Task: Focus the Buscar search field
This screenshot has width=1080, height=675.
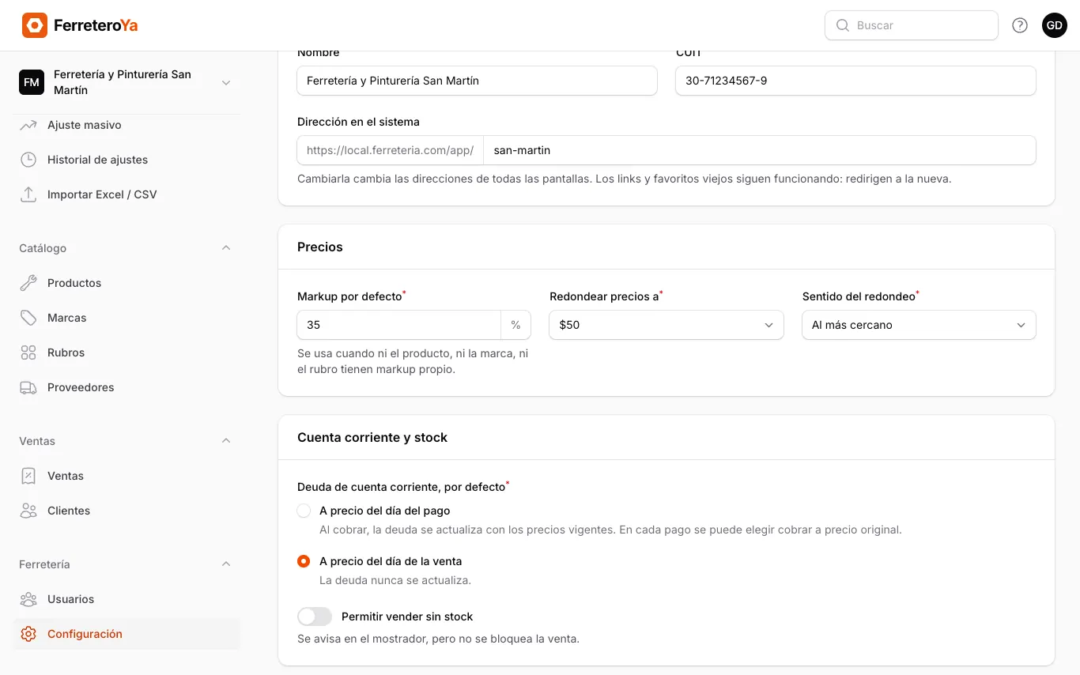Action: (x=912, y=25)
